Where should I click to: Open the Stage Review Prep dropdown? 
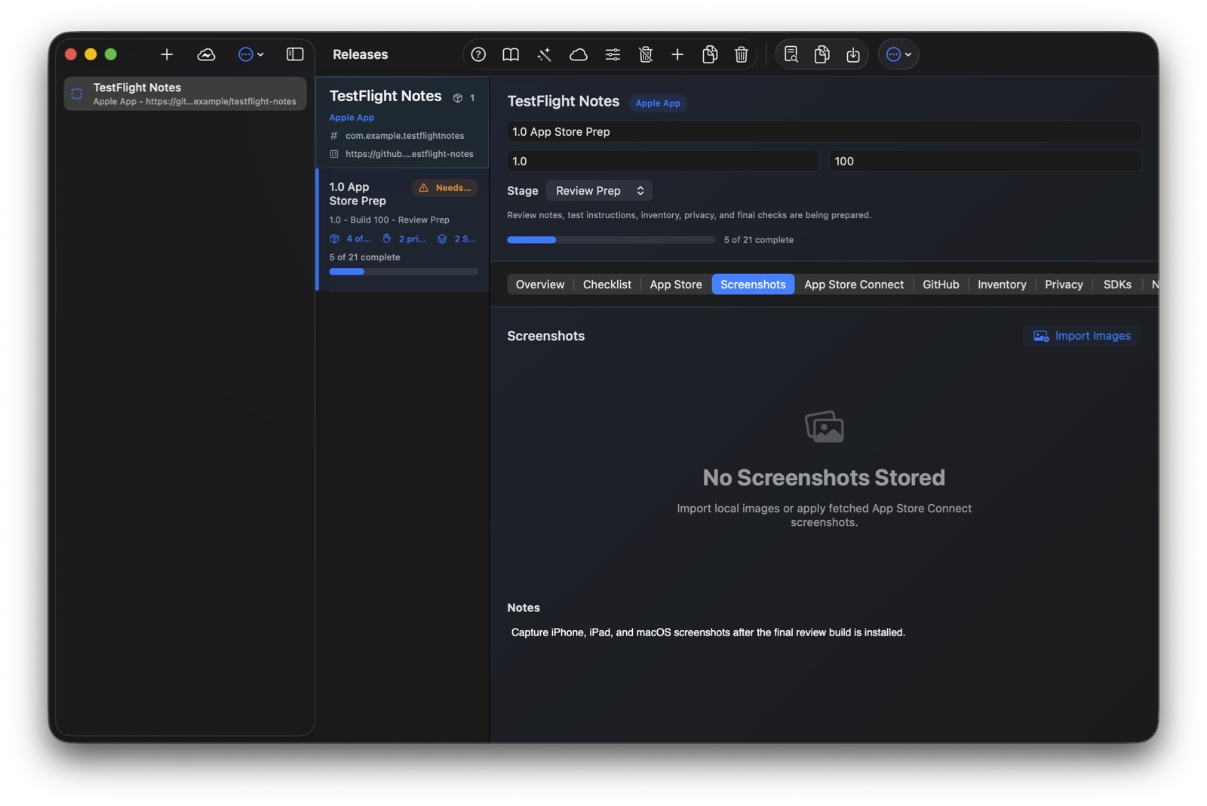(599, 191)
